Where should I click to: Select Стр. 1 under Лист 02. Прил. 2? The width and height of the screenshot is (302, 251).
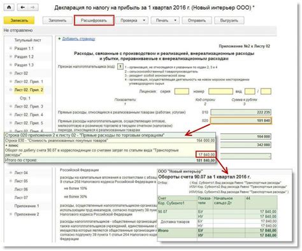pyautogui.click(x=25, y=98)
